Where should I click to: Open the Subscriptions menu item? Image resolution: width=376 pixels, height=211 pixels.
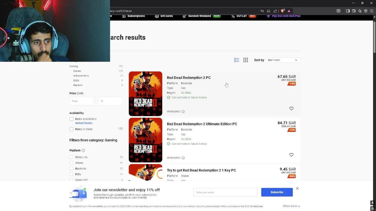click(133, 16)
